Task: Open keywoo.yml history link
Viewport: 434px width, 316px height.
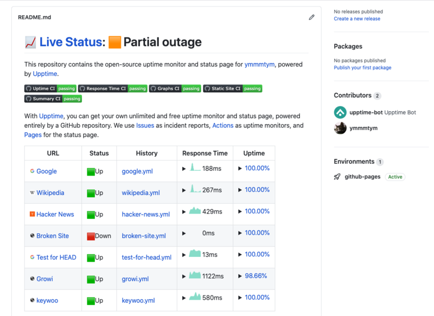Action: [x=138, y=300]
